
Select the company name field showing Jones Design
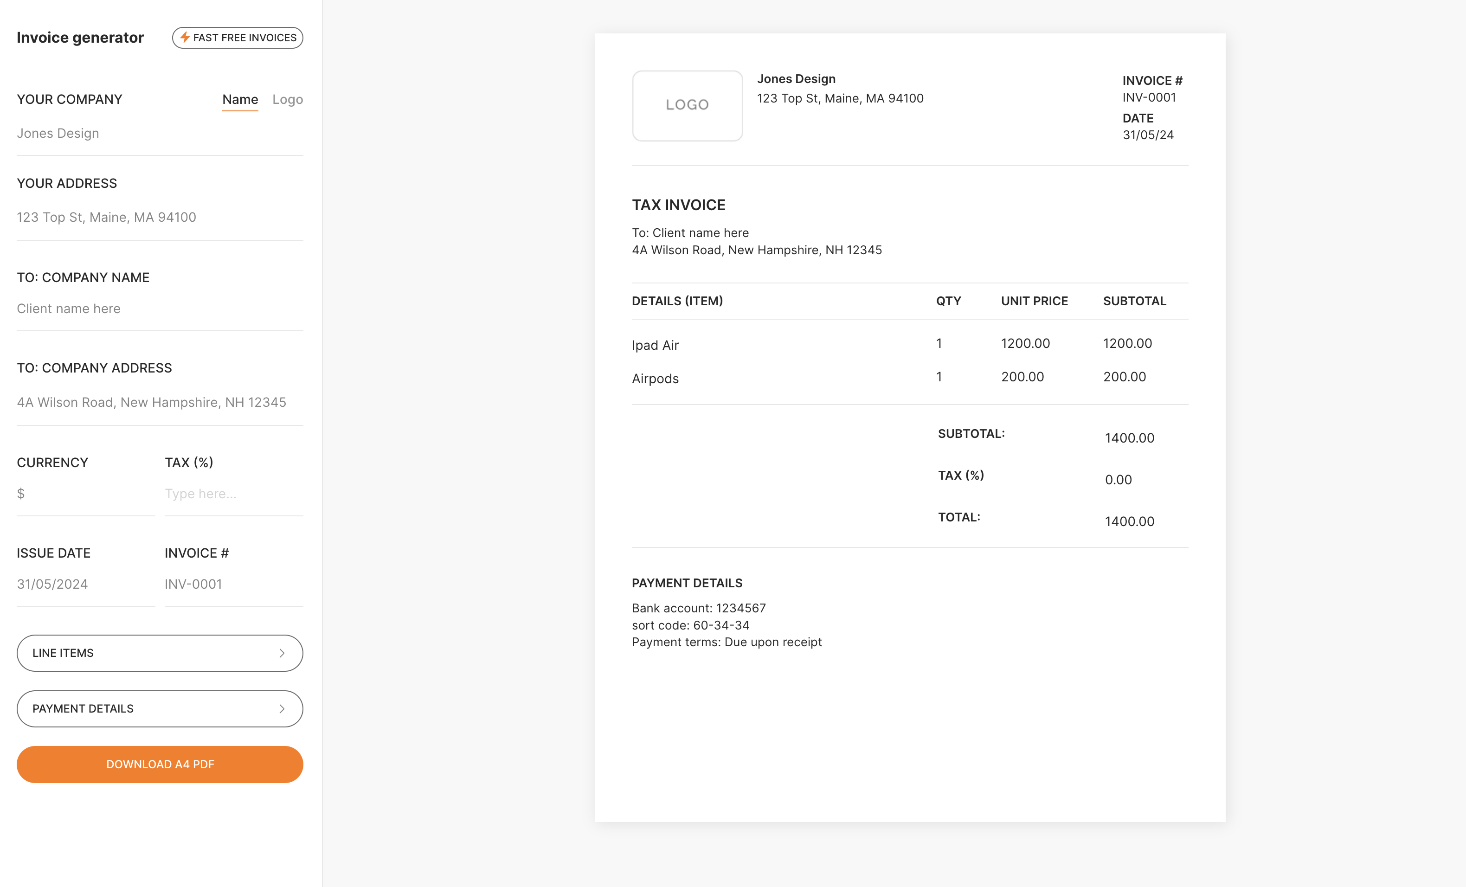[x=160, y=133]
